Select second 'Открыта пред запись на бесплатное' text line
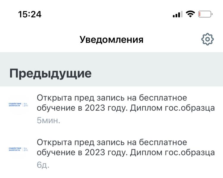The image size is (223, 178). pos(112,142)
